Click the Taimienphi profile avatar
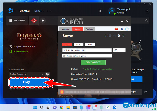 (x=112, y=11)
